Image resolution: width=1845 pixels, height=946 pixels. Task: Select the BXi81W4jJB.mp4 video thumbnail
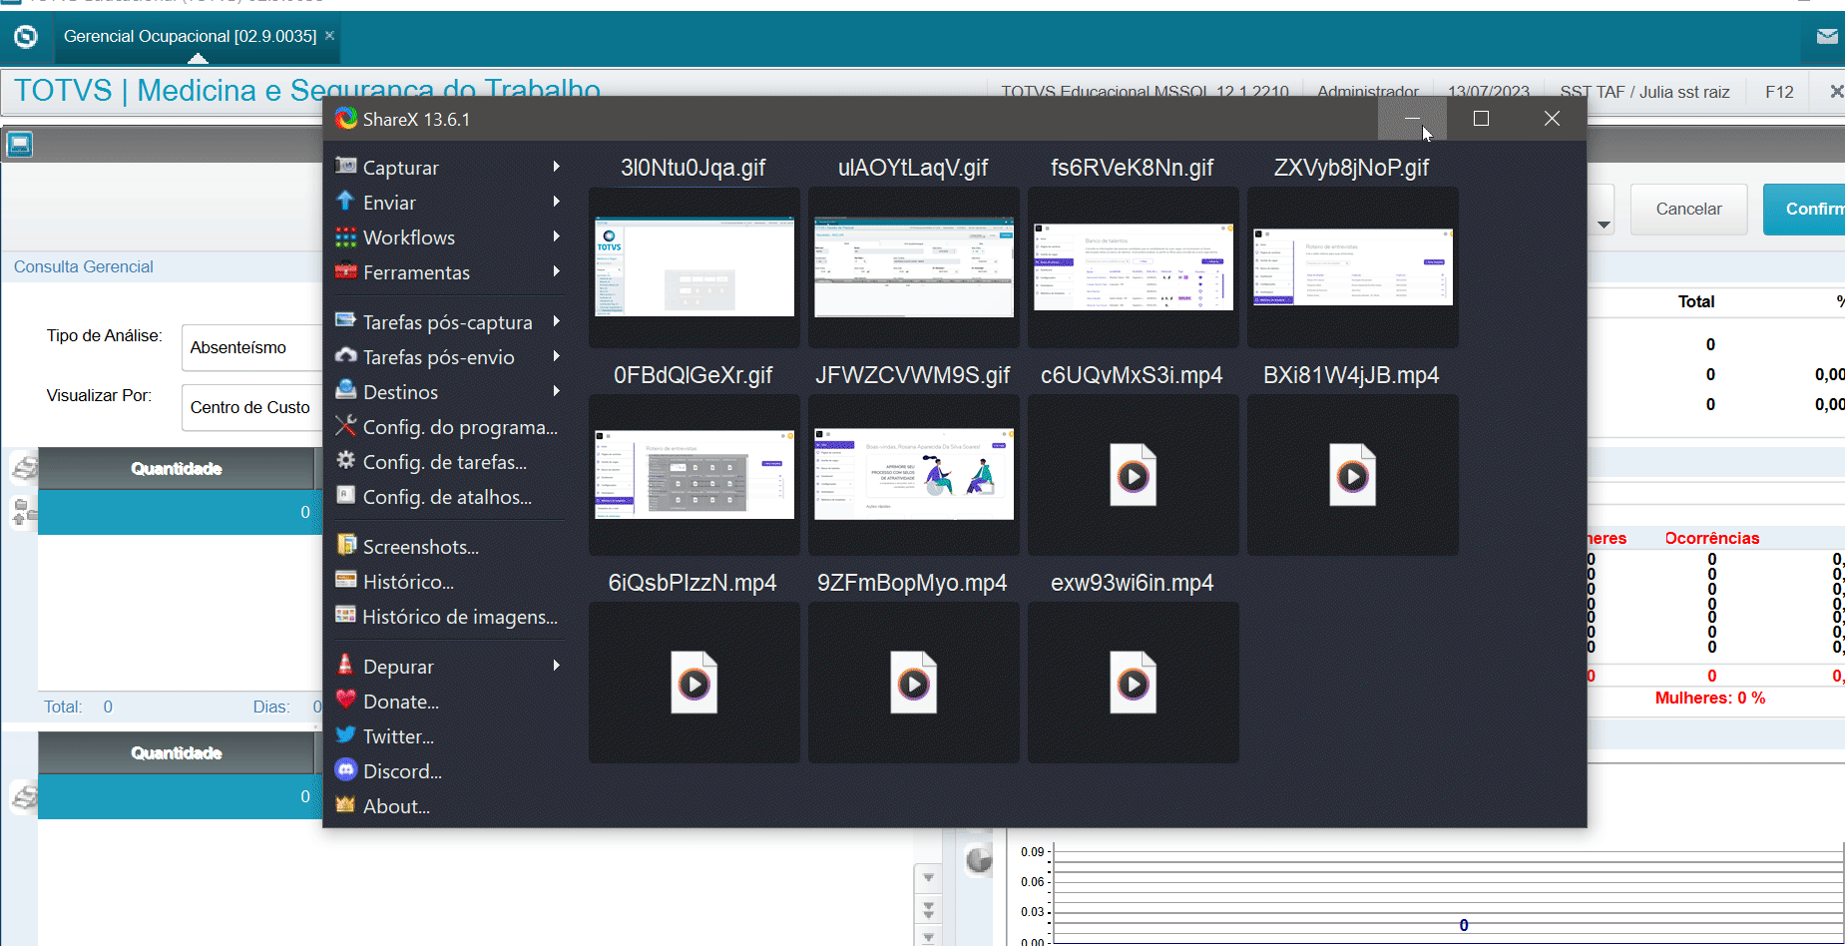coord(1352,474)
